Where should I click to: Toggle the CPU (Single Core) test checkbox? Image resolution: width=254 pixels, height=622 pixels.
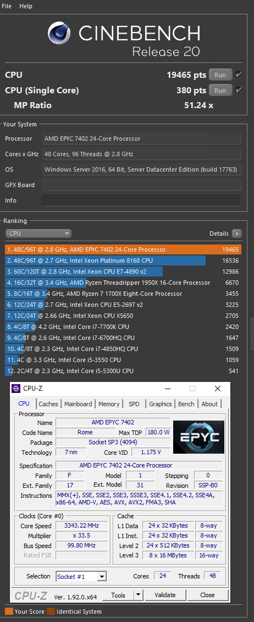point(239,89)
